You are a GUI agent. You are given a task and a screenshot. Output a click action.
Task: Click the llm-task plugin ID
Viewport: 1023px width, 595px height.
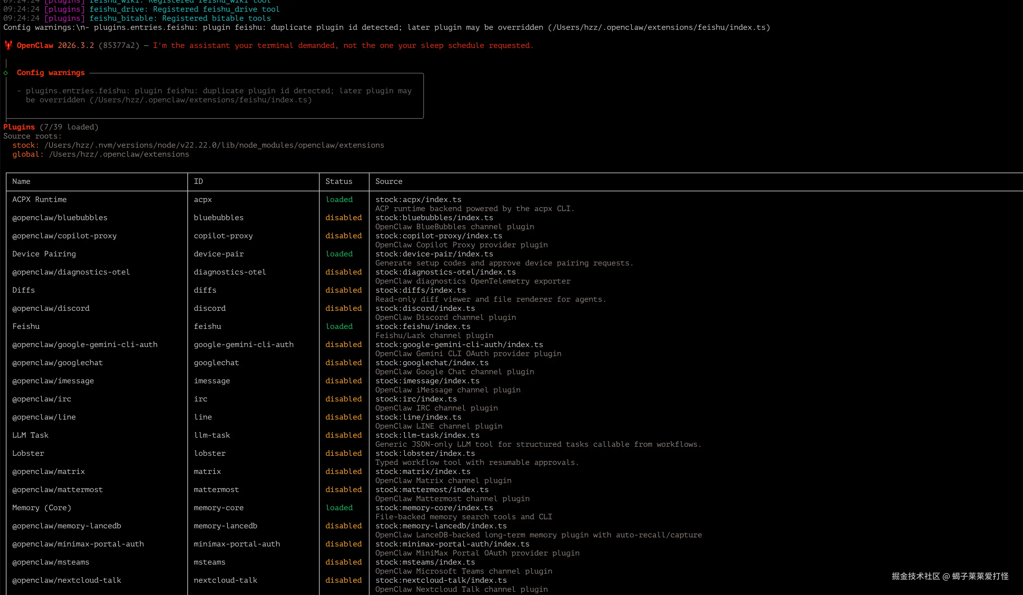click(x=211, y=435)
